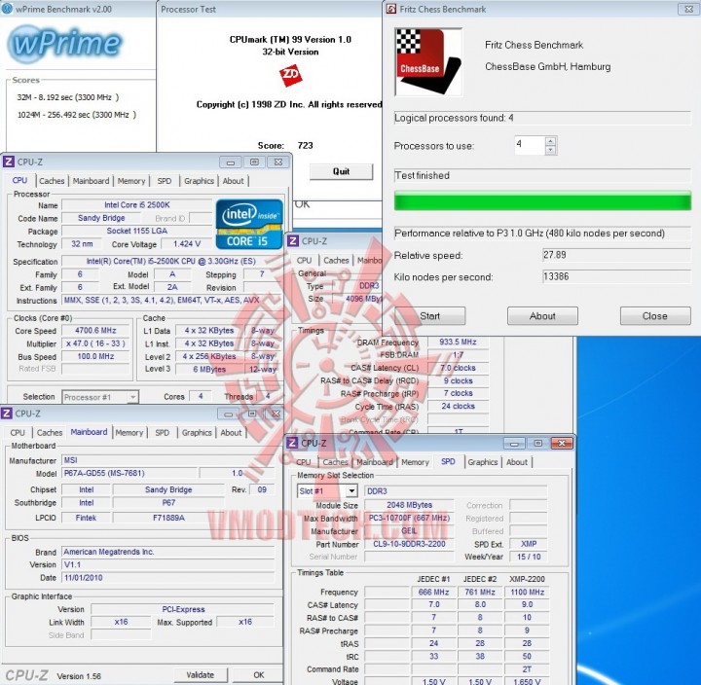701x685 pixels.
Task: Open Memory tab in SPD CPU-Z window
Action: [x=415, y=462]
